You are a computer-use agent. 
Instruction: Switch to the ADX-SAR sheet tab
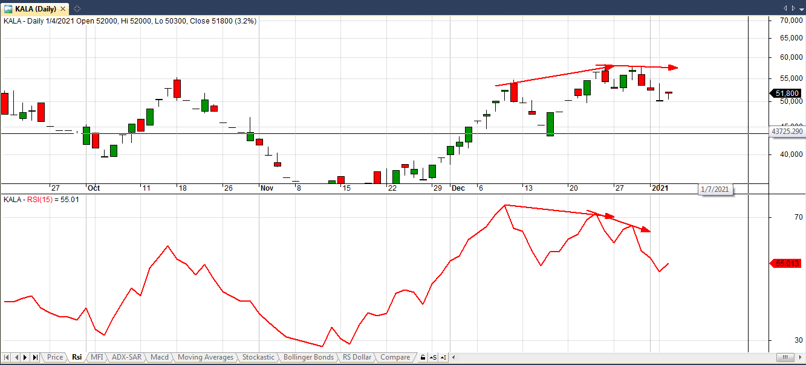126,357
